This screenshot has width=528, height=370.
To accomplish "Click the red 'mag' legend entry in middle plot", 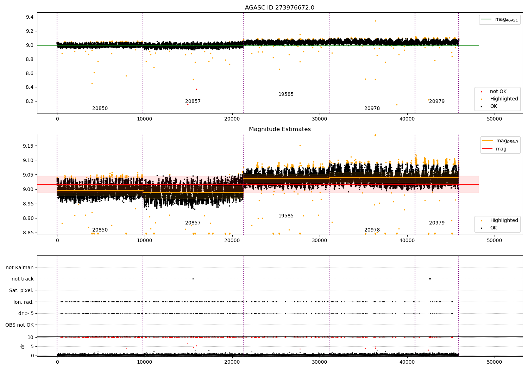I will coord(494,149).
